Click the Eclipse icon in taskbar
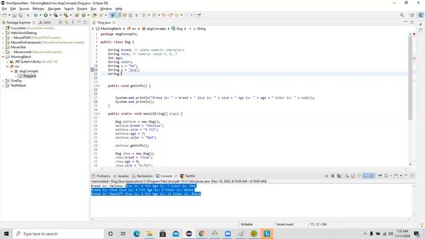Screen dimensions: 425x239 click(x=189, y=234)
